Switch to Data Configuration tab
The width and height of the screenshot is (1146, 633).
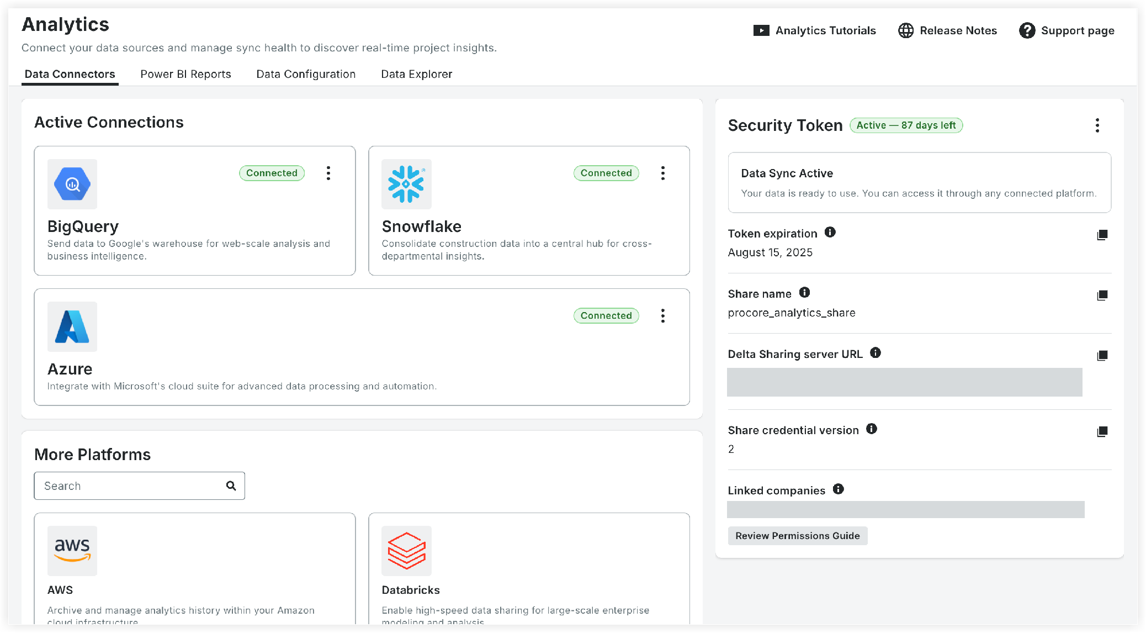(306, 74)
